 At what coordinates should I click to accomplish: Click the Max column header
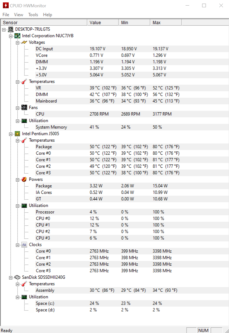click(166, 23)
